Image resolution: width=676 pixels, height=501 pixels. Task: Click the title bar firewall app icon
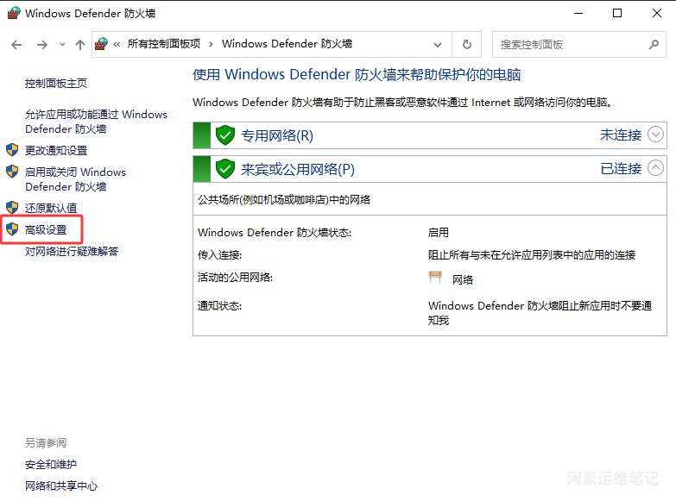click(13, 13)
